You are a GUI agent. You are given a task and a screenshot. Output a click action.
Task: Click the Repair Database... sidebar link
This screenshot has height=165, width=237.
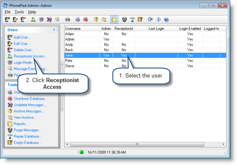coord(28,136)
